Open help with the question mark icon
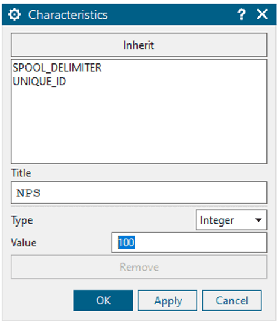Image resolution: width=279 pixels, height=325 pixels. click(242, 14)
